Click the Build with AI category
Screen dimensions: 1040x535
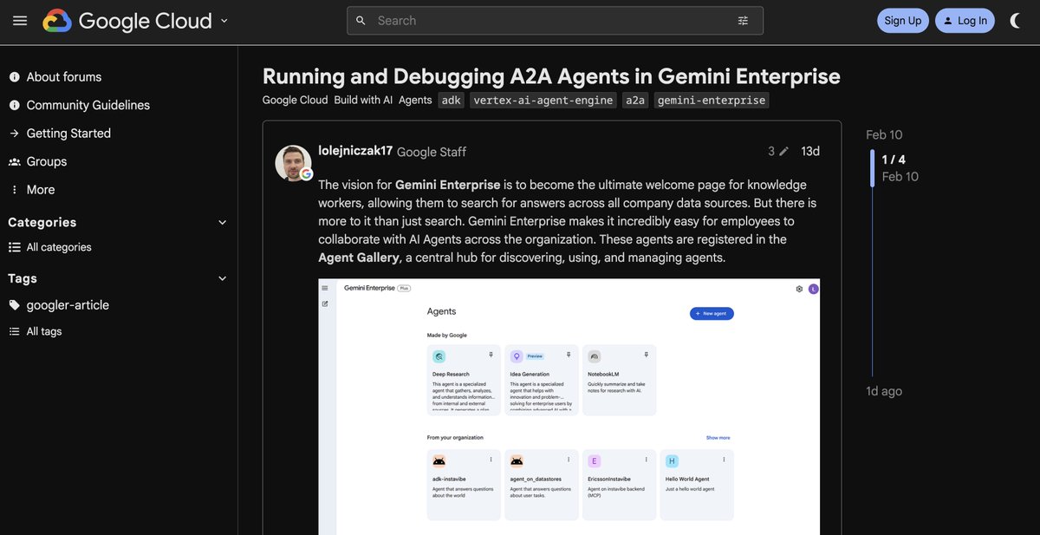363,100
